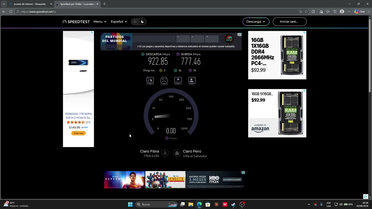Screen dimensions: 372x209
Task: Click the Task View taskbar icon
Action: 182,204
